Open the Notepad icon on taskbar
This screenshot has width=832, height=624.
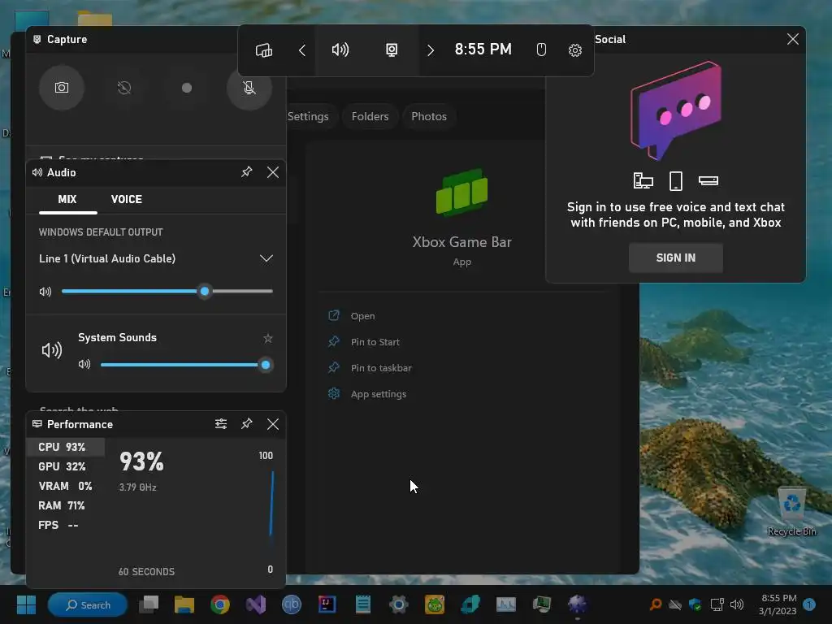coord(363,604)
